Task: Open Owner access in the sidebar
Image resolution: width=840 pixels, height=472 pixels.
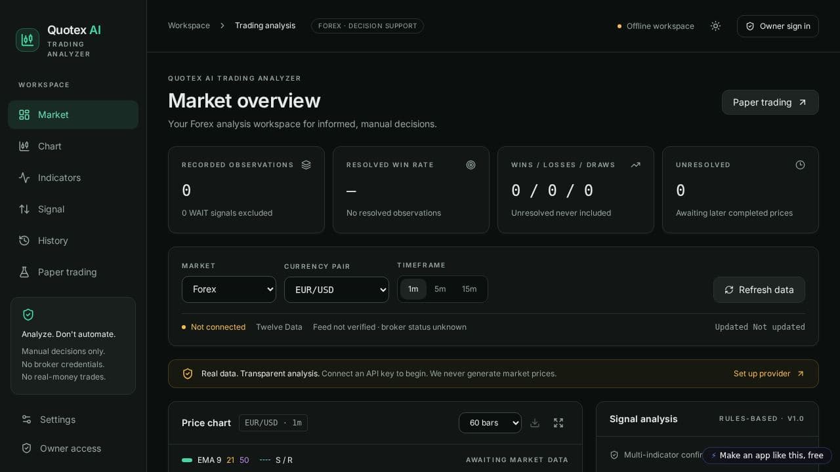Action: tap(73, 448)
